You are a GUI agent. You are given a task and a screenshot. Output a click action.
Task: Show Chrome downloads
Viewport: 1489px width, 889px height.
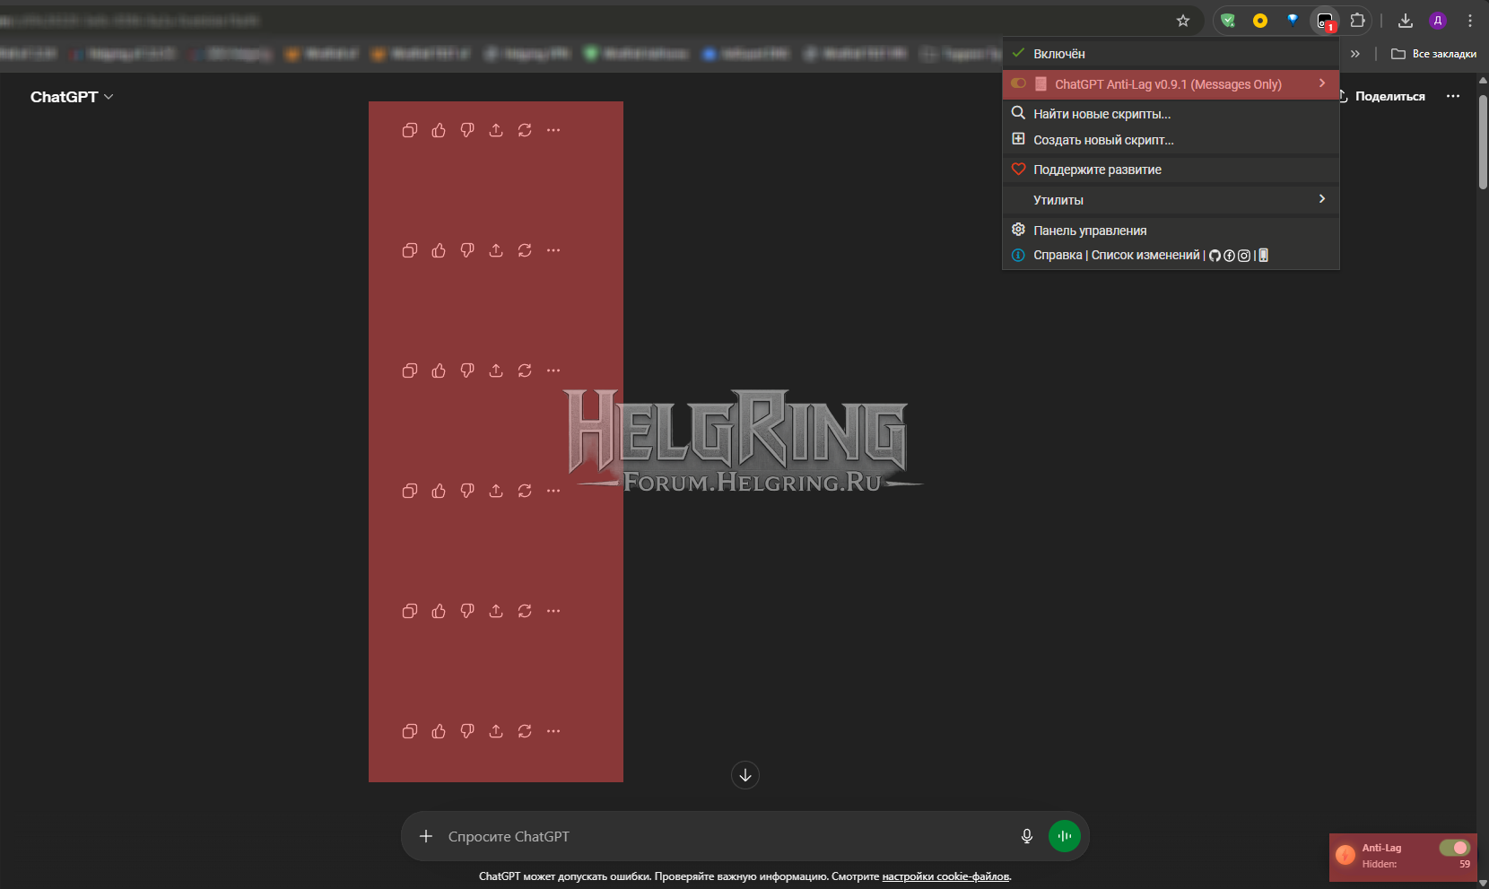coord(1406,21)
